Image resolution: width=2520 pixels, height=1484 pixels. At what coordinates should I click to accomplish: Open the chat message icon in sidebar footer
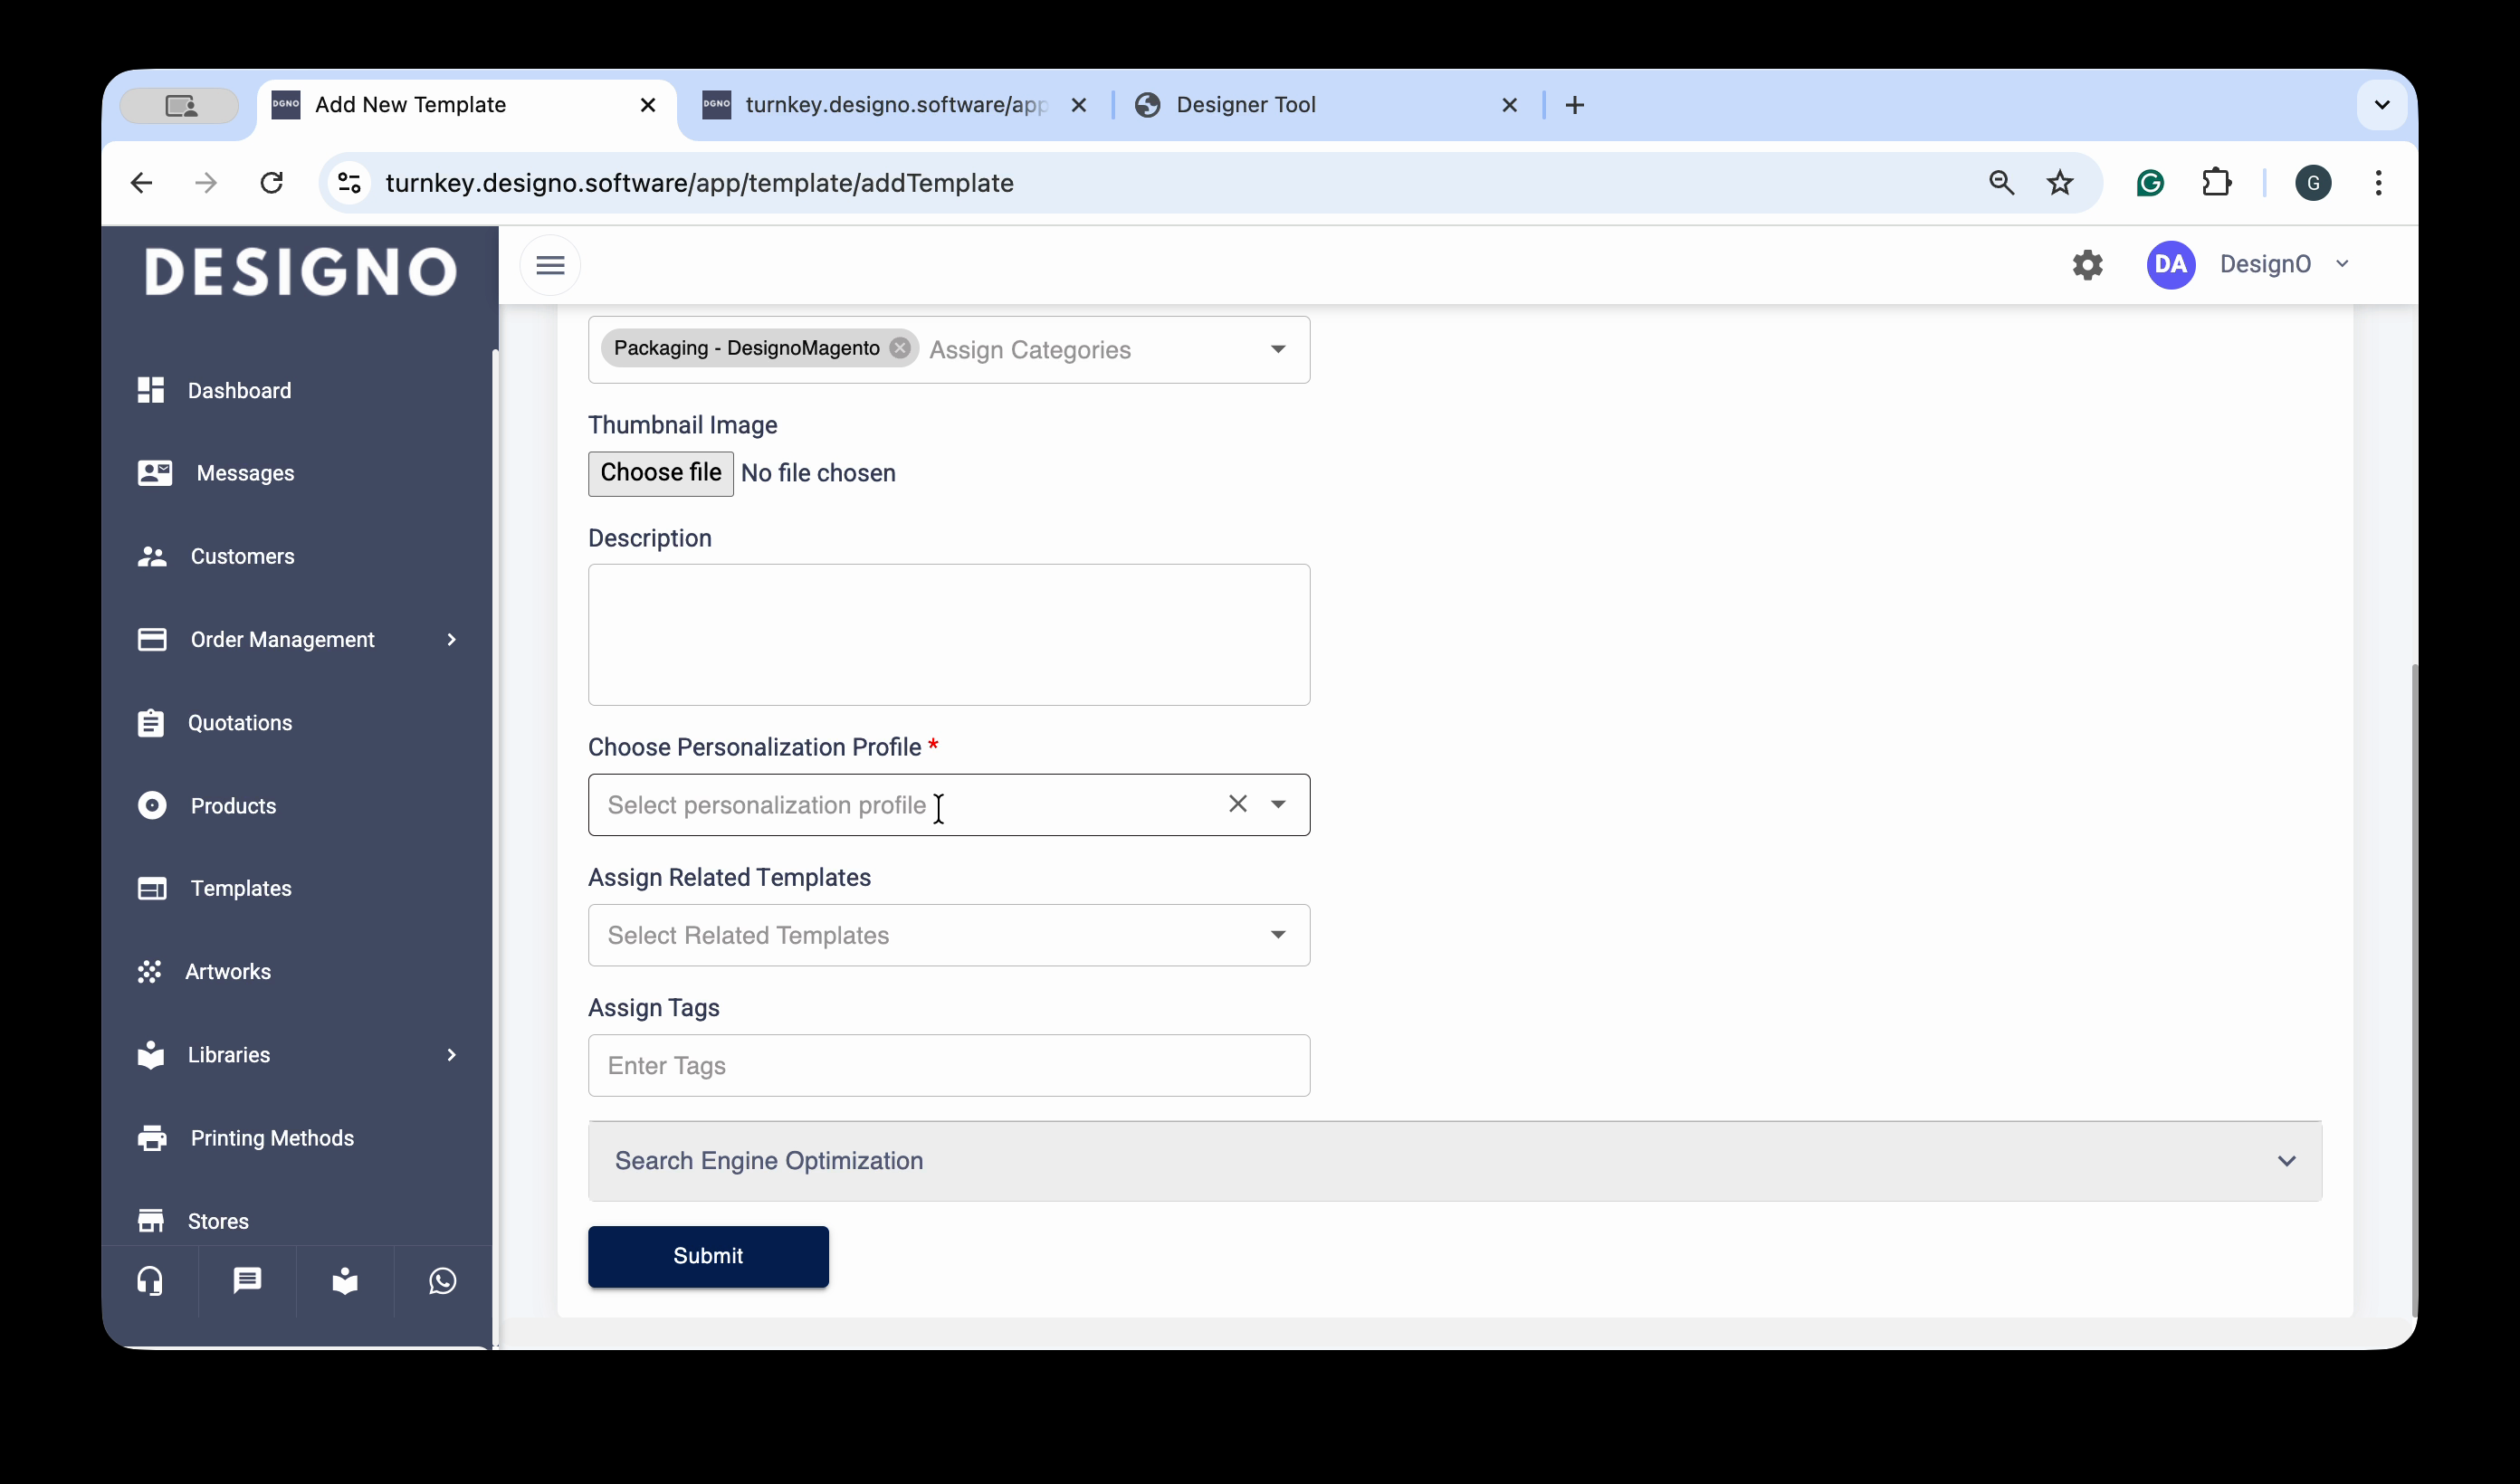247,1281
